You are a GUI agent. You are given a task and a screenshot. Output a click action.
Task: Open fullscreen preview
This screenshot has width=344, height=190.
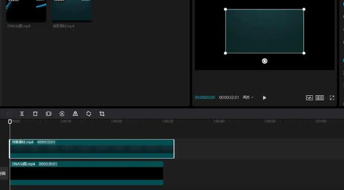pos(332,98)
